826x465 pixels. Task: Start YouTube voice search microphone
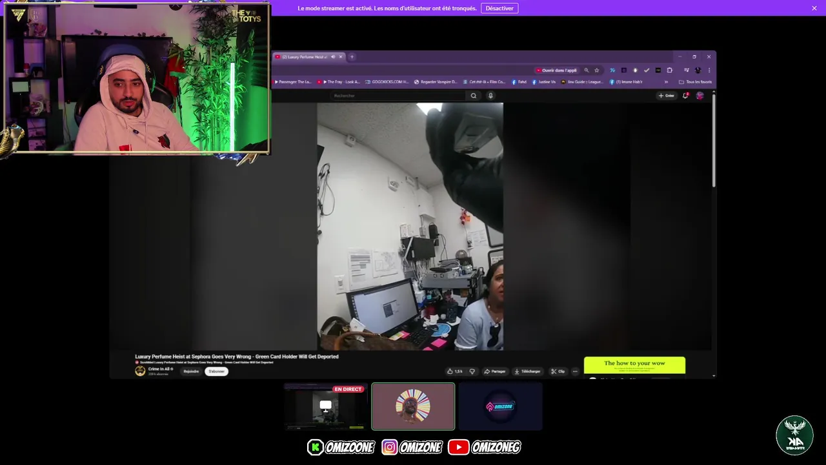tap(490, 96)
